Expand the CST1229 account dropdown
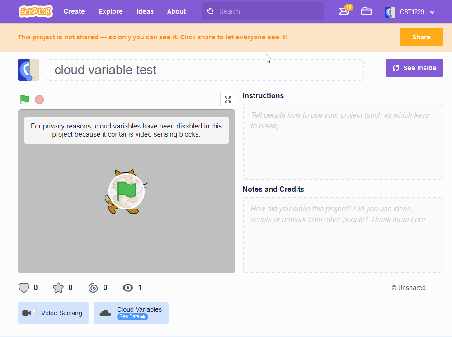This screenshot has height=337, width=452. [x=432, y=12]
